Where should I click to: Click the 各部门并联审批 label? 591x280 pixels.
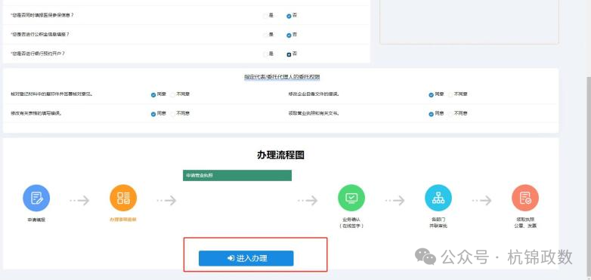pos(438,223)
